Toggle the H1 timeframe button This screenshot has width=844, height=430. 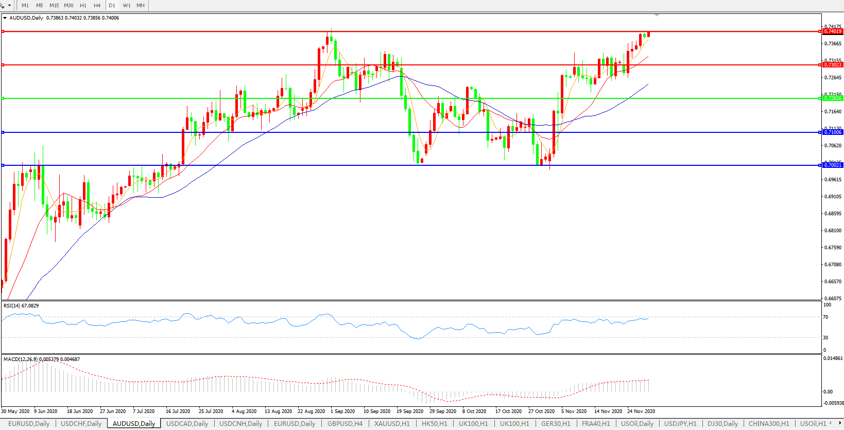(83, 6)
